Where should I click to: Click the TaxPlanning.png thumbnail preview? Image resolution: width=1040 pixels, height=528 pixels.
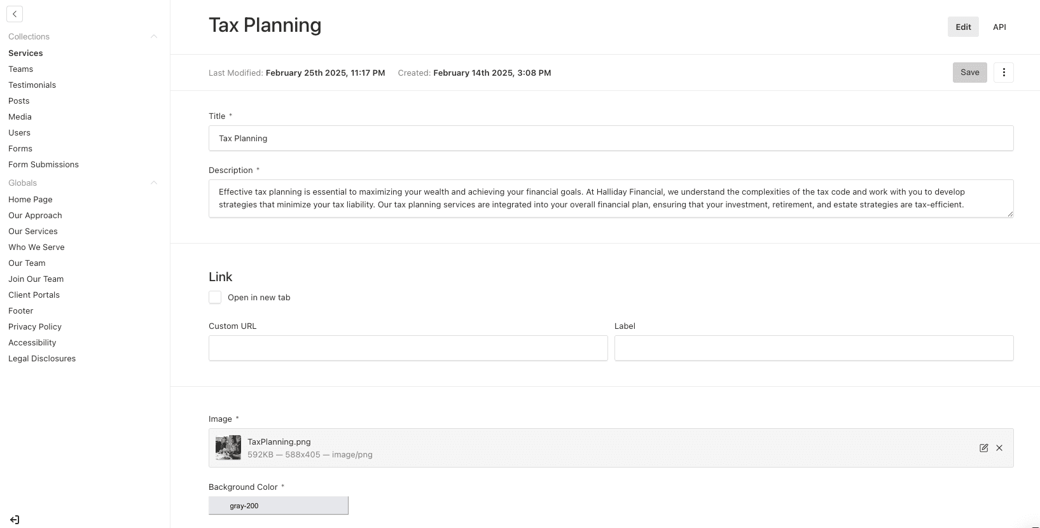click(x=228, y=448)
